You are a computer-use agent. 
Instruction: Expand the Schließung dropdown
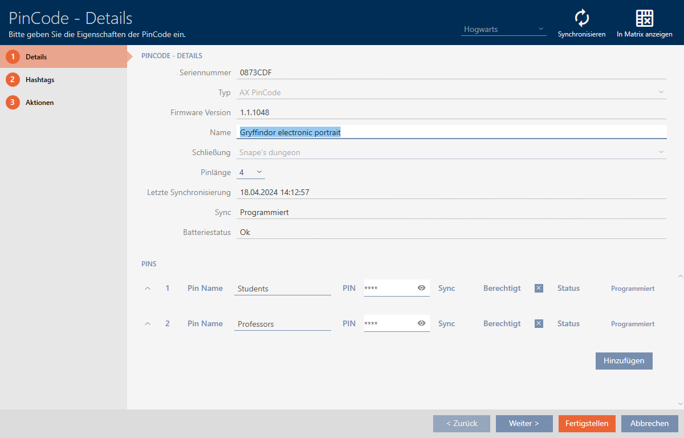tap(661, 152)
